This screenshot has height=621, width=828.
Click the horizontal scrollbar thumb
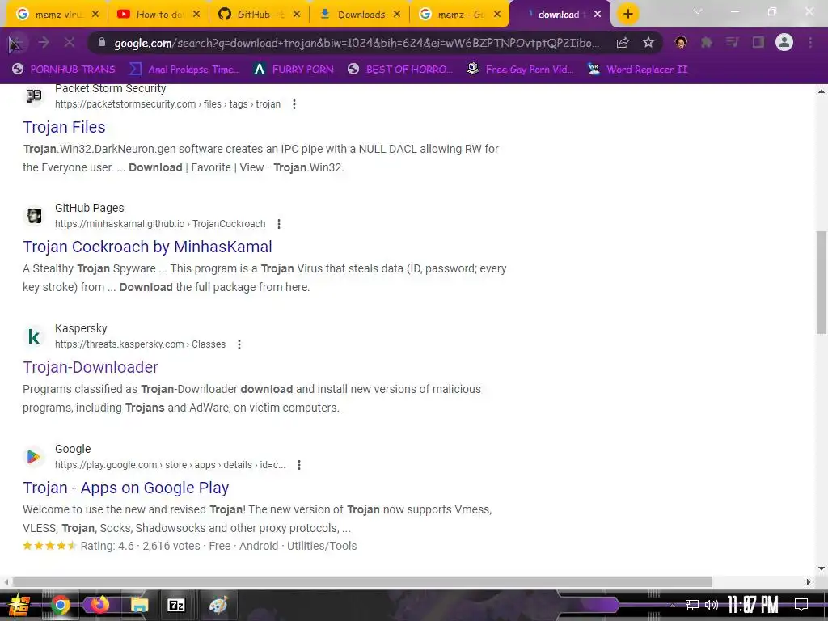click(x=362, y=582)
